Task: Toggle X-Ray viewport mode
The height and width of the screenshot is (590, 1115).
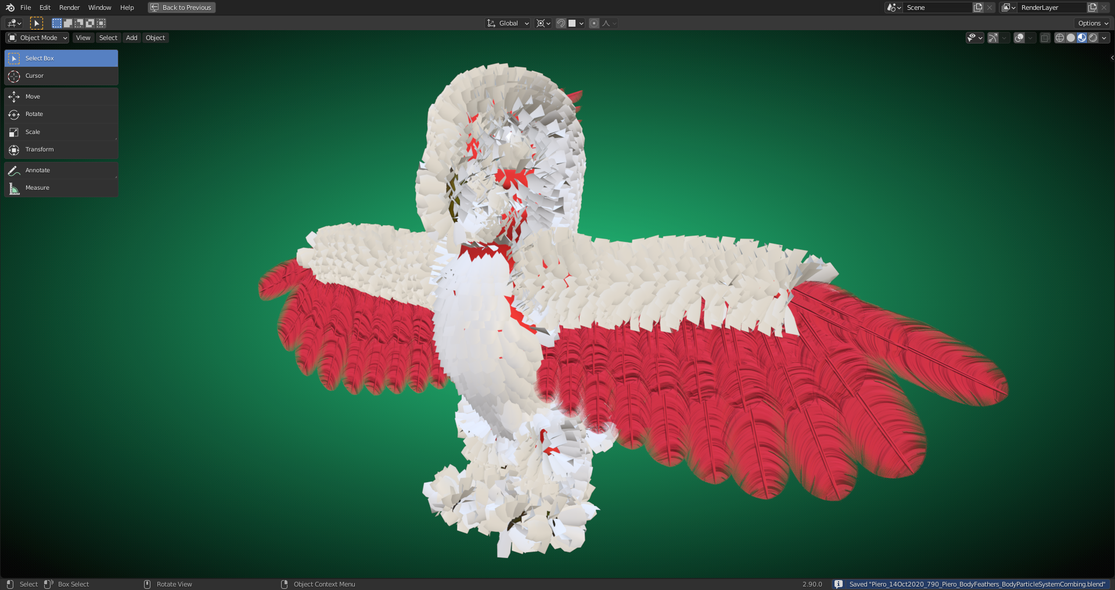Action: tap(1045, 37)
